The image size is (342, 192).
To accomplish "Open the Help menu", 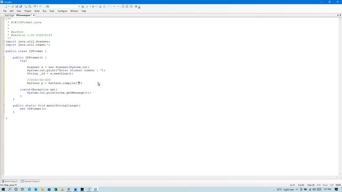I will (x=84, y=11).
